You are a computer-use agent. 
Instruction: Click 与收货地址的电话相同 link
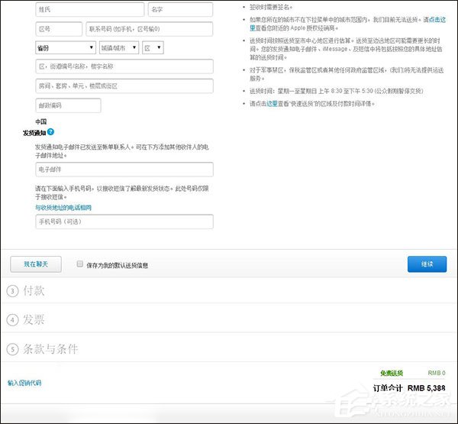pyautogui.click(x=63, y=208)
